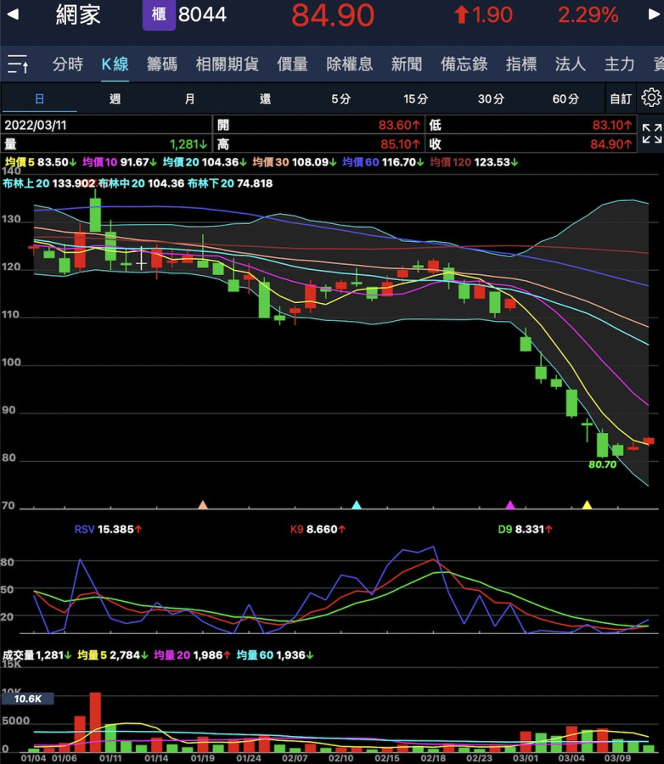Image resolution: width=664 pixels, height=764 pixels.
Task: Open the 分時 tab
Action: click(68, 64)
